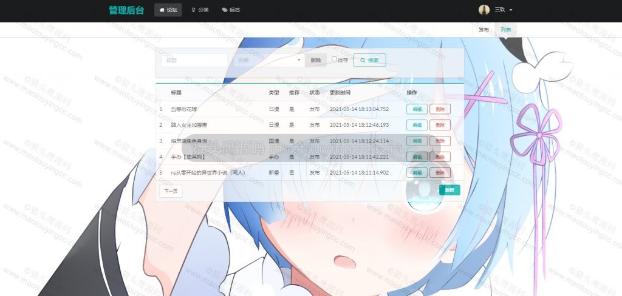
Task: Open the 标签 navigation item
Action: (231, 10)
